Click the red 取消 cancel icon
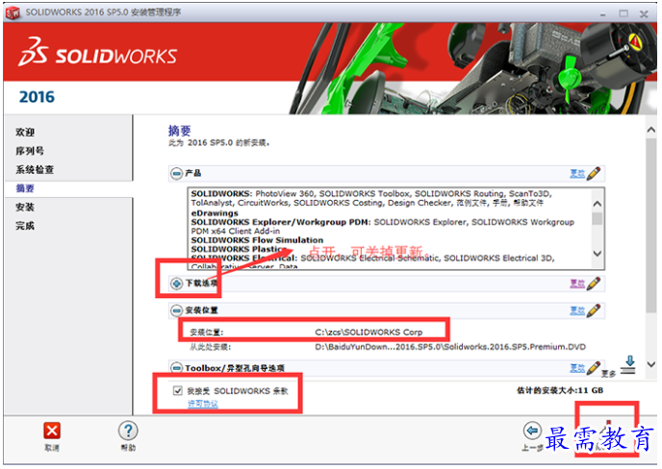The height and width of the screenshot is (469, 662). click(52, 432)
